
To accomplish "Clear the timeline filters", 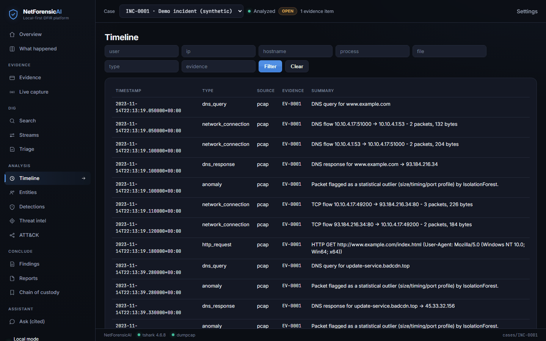I will click(297, 66).
